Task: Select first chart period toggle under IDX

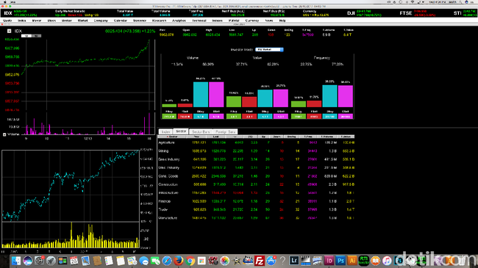Action: coord(26,36)
